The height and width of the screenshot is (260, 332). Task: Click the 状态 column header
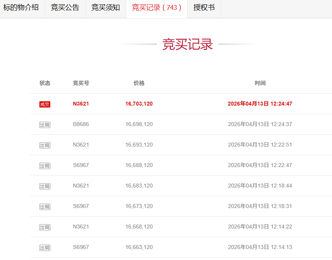point(45,83)
